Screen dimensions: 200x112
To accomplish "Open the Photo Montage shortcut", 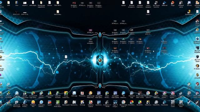I will [x=107, y=95].
